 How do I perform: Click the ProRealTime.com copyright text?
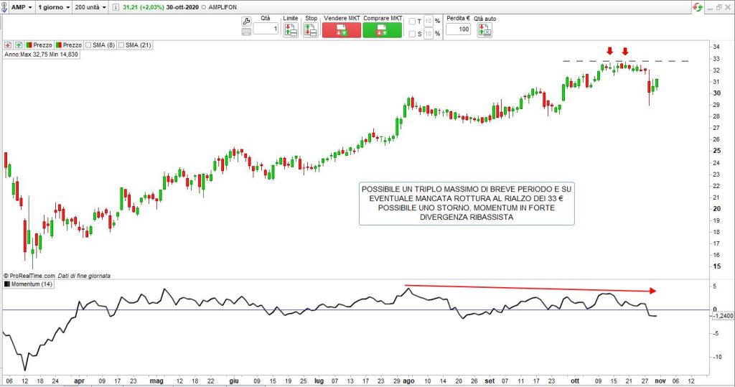pyautogui.click(x=29, y=276)
